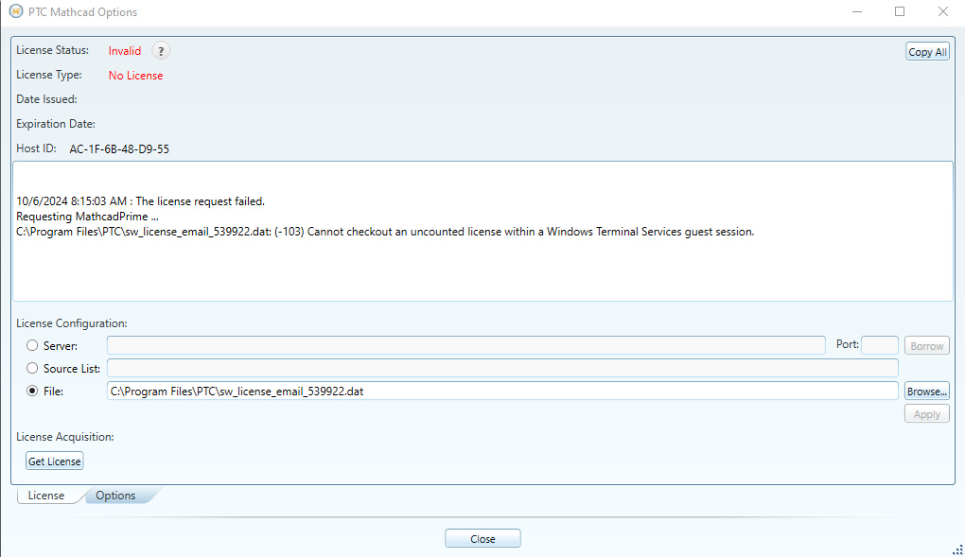Open the License Status help question mark

(x=161, y=50)
